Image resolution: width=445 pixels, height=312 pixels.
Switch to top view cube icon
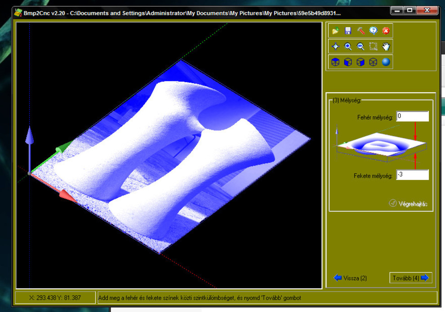335,62
